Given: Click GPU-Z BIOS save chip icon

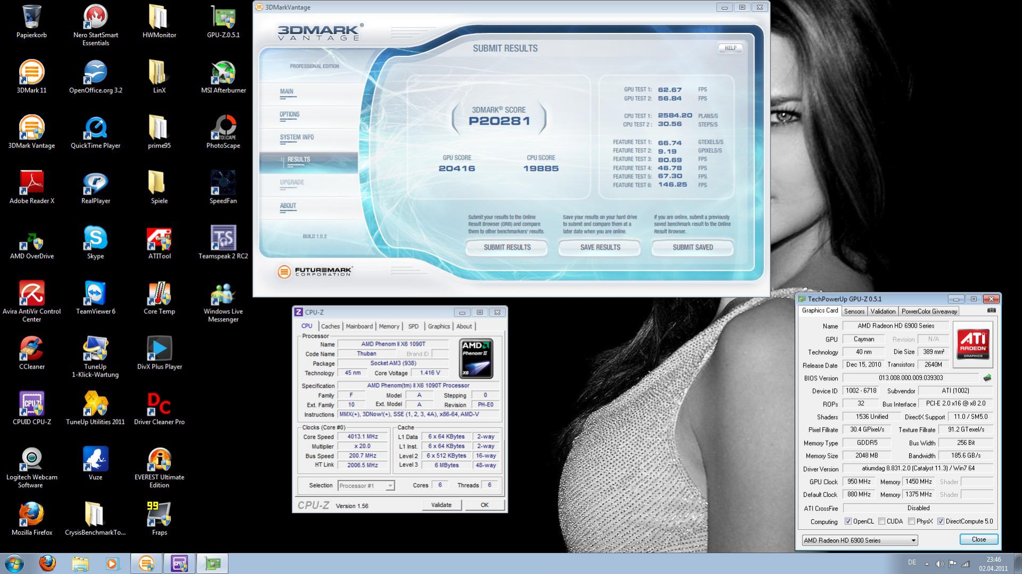Looking at the screenshot, I should 987,378.
